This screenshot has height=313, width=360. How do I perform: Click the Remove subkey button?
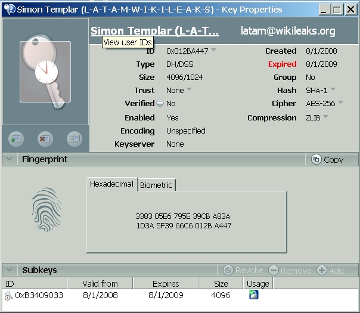(x=290, y=270)
